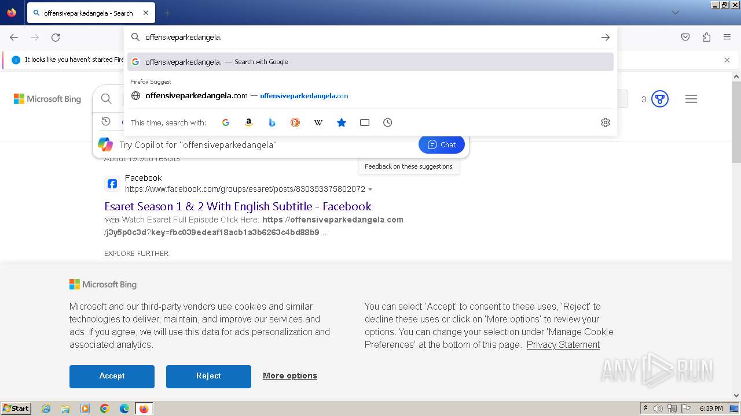Reload the current page
This screenshot has width=741, height=416.
56,37
